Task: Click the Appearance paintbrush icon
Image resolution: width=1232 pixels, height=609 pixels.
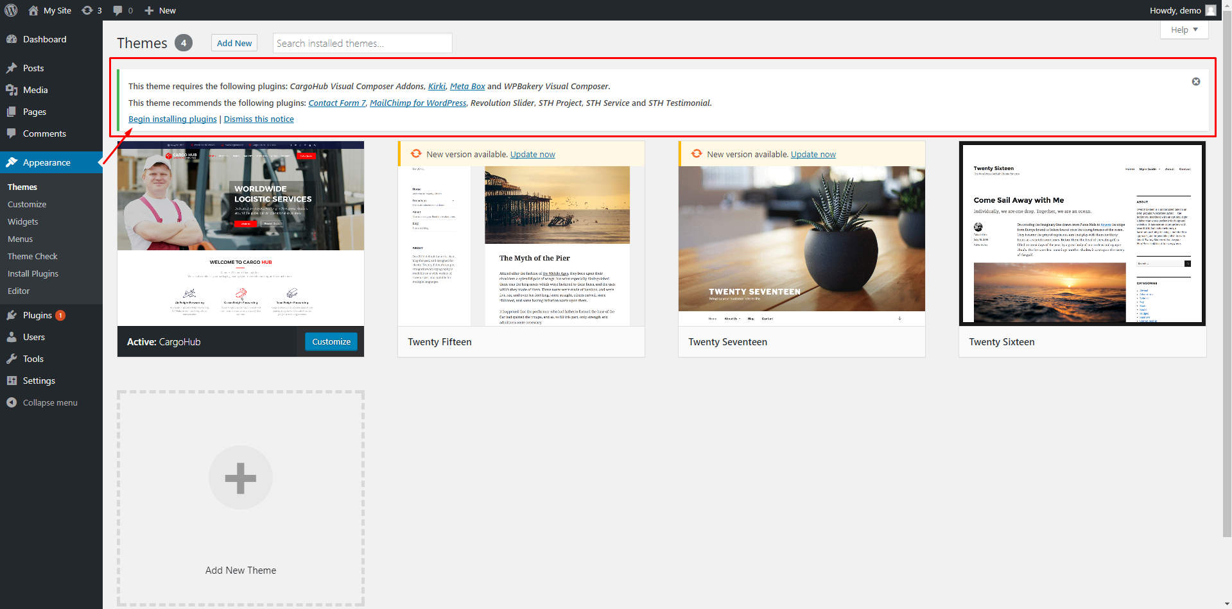Action: [12, 162]
